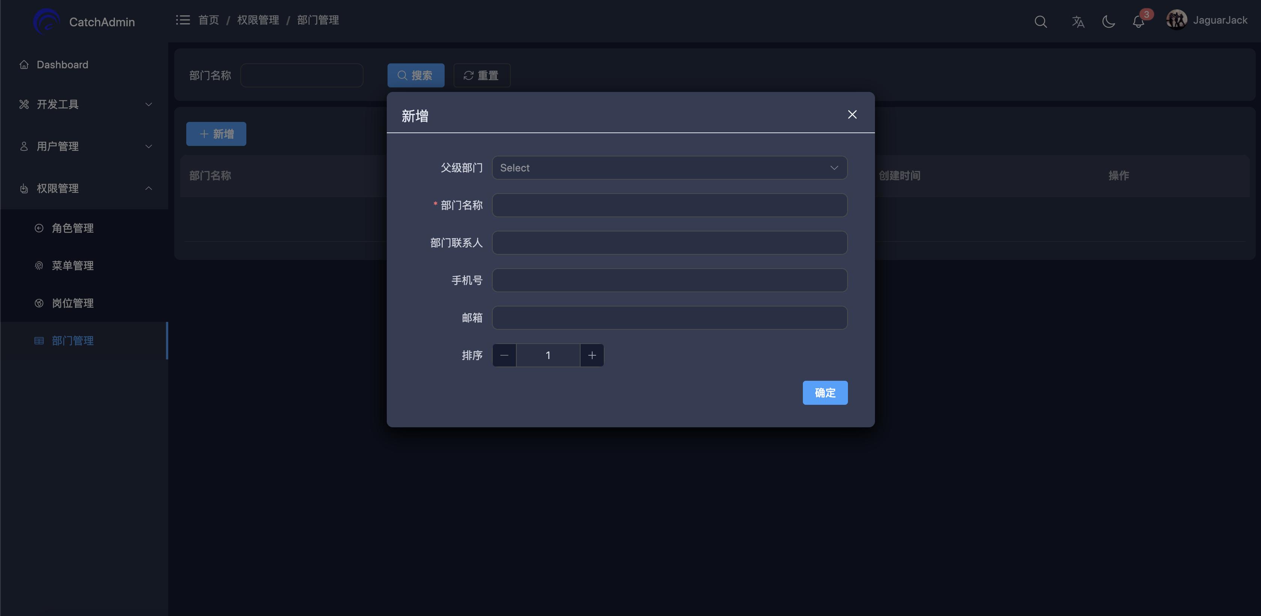Increase 排序 value with plus stepper
1261x616 pixels.
coord(592,355)
